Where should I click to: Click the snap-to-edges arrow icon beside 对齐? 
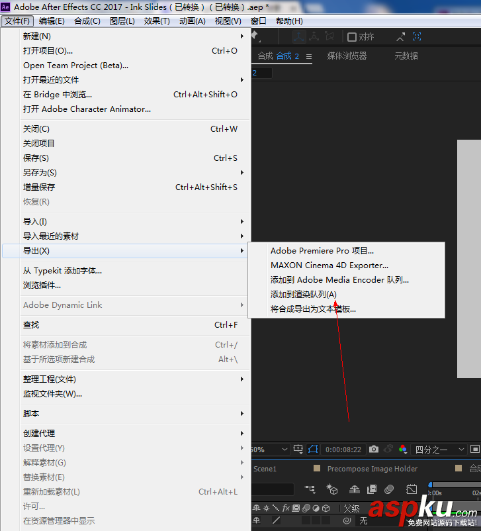[x=401, y=36]
